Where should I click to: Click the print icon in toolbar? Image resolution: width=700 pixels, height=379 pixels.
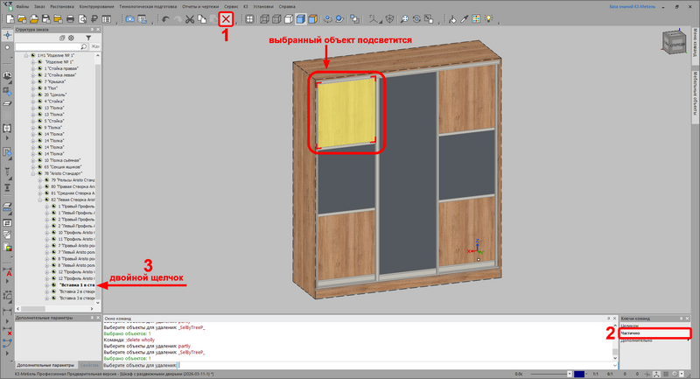(x=70, y=19)
